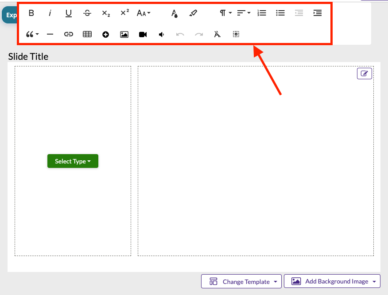388x295 pixels.
Task: Add a horizontal line divider
Action: coord(50,34)
